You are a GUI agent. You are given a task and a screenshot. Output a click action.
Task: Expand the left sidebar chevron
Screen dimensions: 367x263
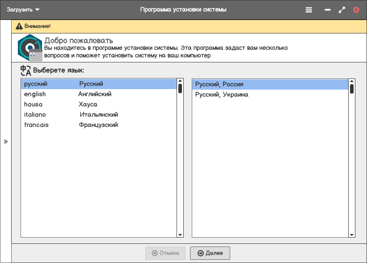(6, 142)
